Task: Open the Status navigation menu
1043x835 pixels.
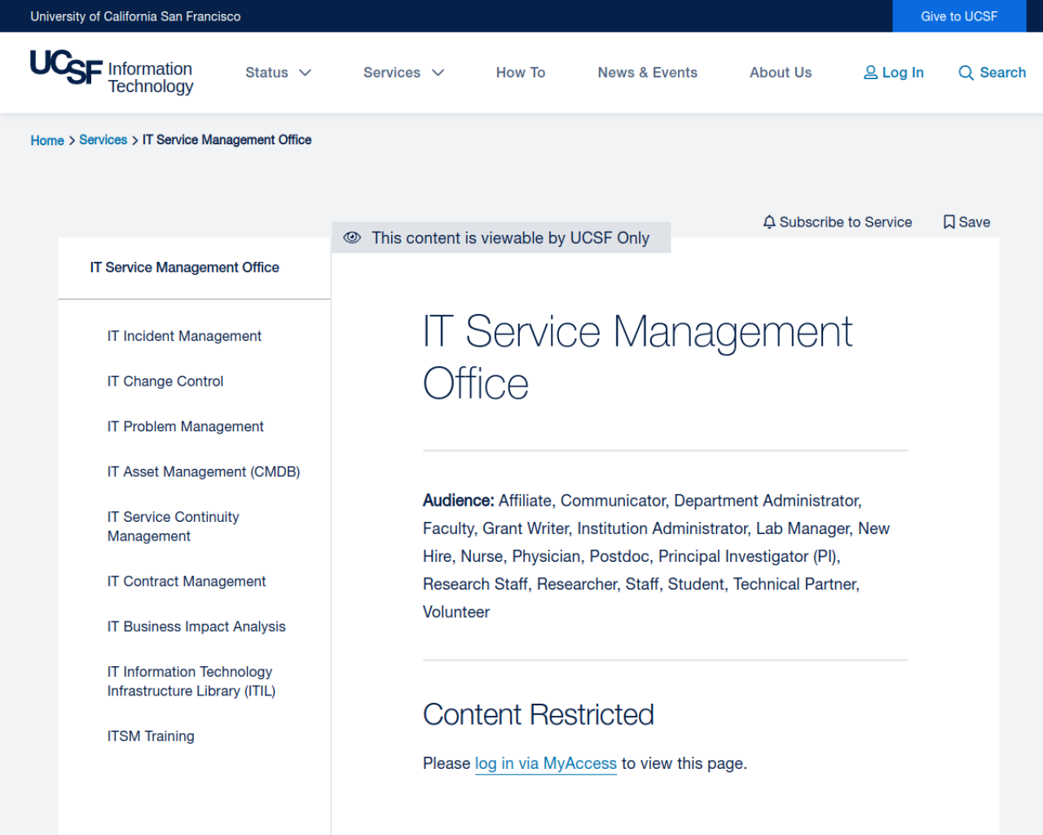Action: (267, 73)
